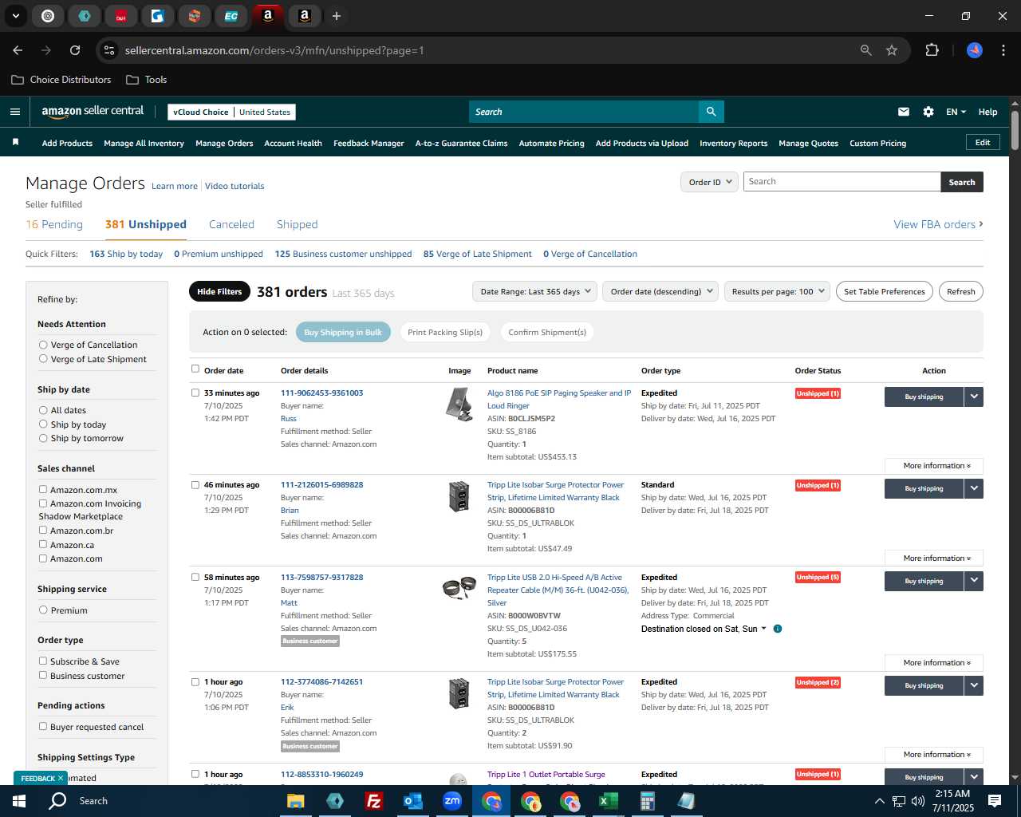Open Outlook from the taskbar

[413, 801]
